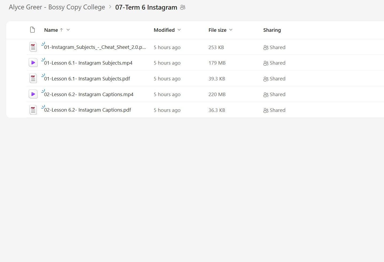The image size is (384, 262).
Task: Click PDF icon of Lesson 6.2 Instagram Captions.pdf
Action: pos(33,110)
